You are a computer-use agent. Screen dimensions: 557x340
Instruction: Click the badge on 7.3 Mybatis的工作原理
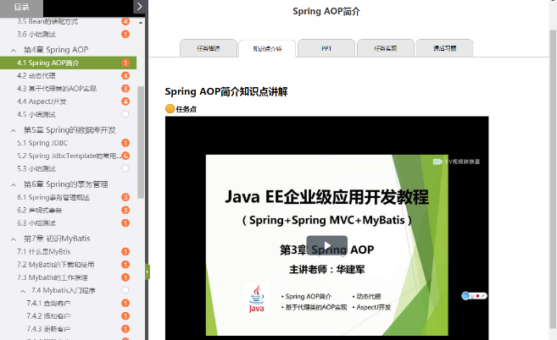[x=125, y=277]
